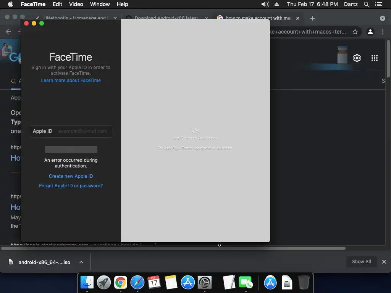The width and height of the screenshot is (391, 293).
Task: Follow Learn more about FaceTime link
Action: [x=71, y=80]
